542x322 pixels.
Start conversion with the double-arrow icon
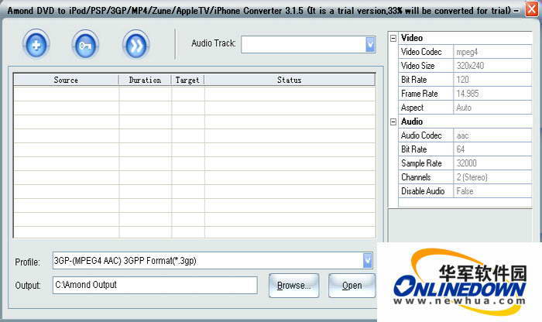coord(135,45)
